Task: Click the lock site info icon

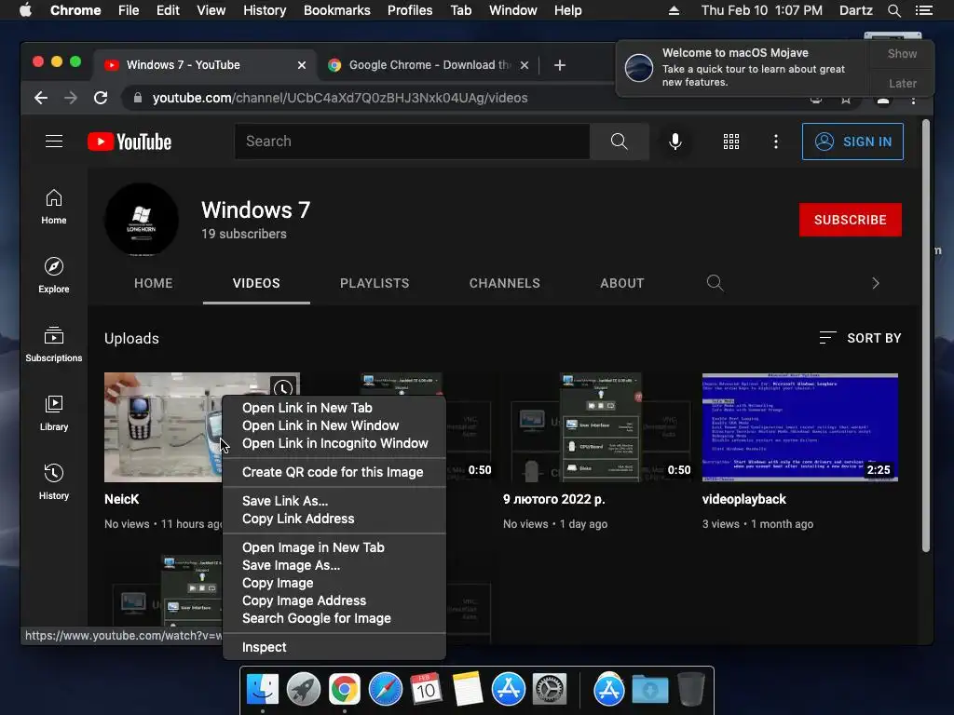Action: pyautogui.click(x=138, y=98)
